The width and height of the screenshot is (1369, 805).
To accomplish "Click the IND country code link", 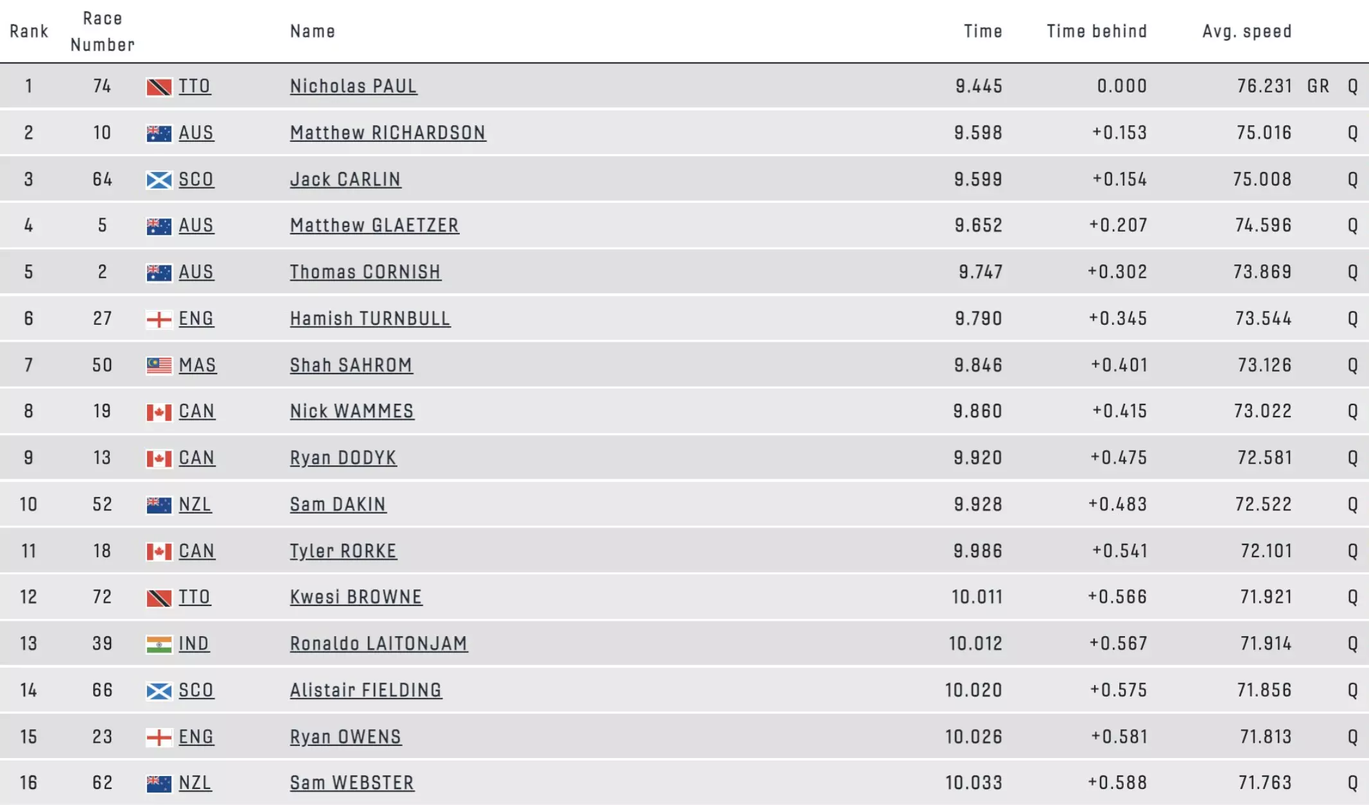I will click(x=193, y=644).
